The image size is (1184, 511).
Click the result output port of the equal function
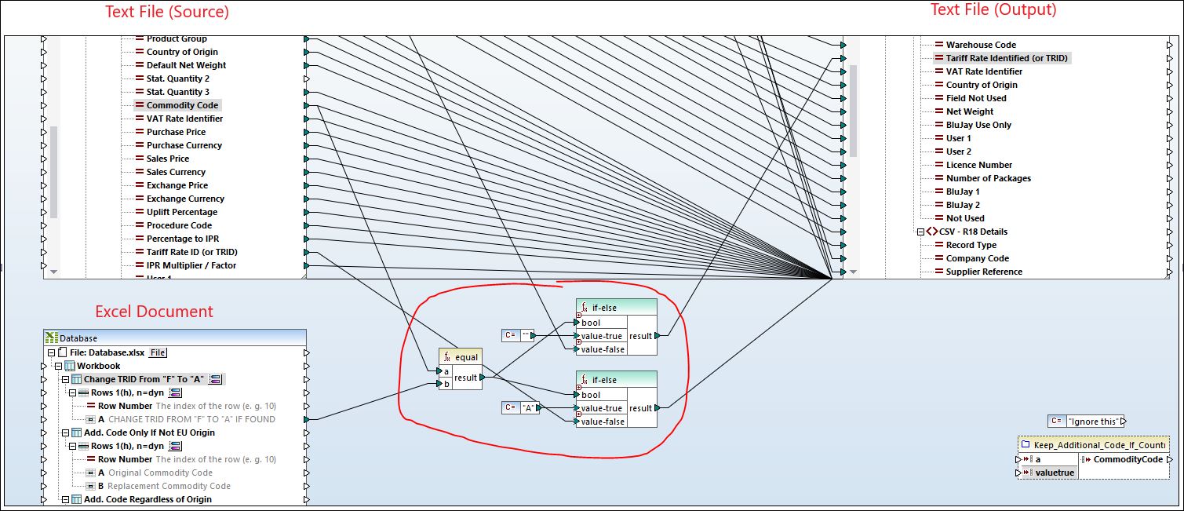(x=482, y=378)
